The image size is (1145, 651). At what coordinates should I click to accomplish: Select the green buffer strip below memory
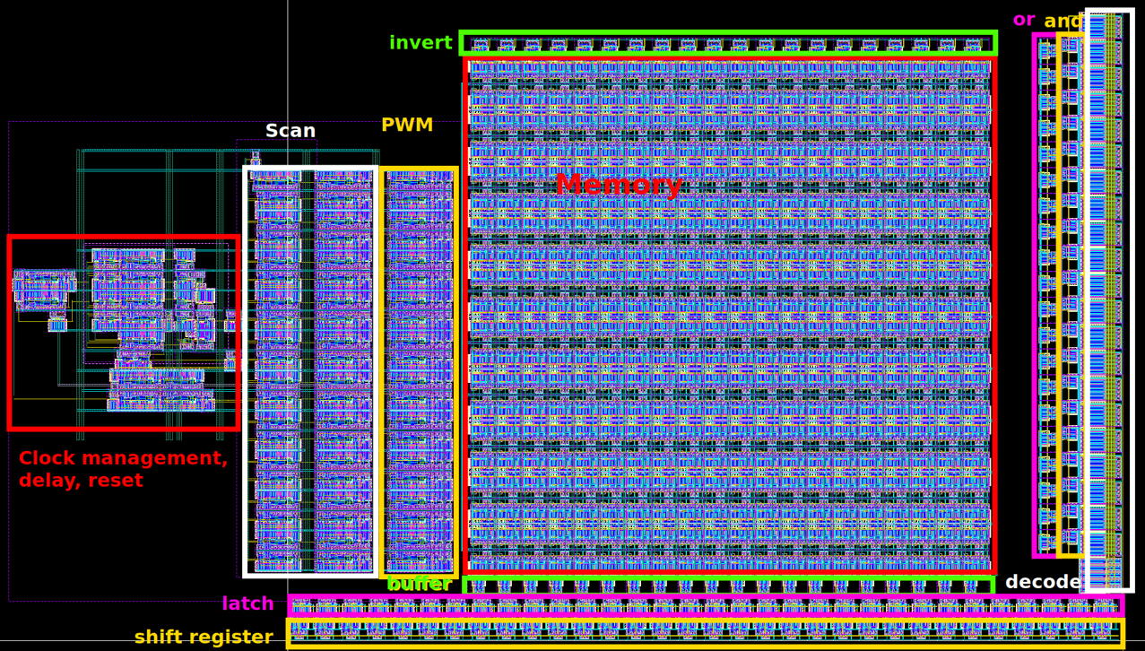click(727, 586)
